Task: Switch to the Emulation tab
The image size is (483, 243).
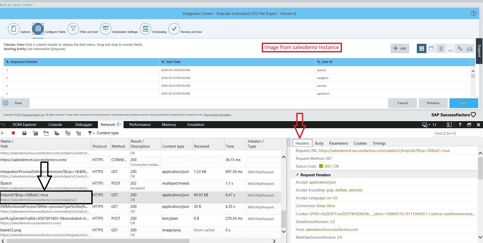Action: pyautogui.click(x=196, y=125)
